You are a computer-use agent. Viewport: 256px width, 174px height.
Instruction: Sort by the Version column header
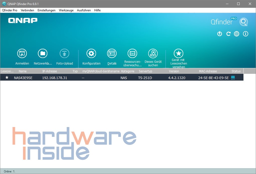point(174,71)
